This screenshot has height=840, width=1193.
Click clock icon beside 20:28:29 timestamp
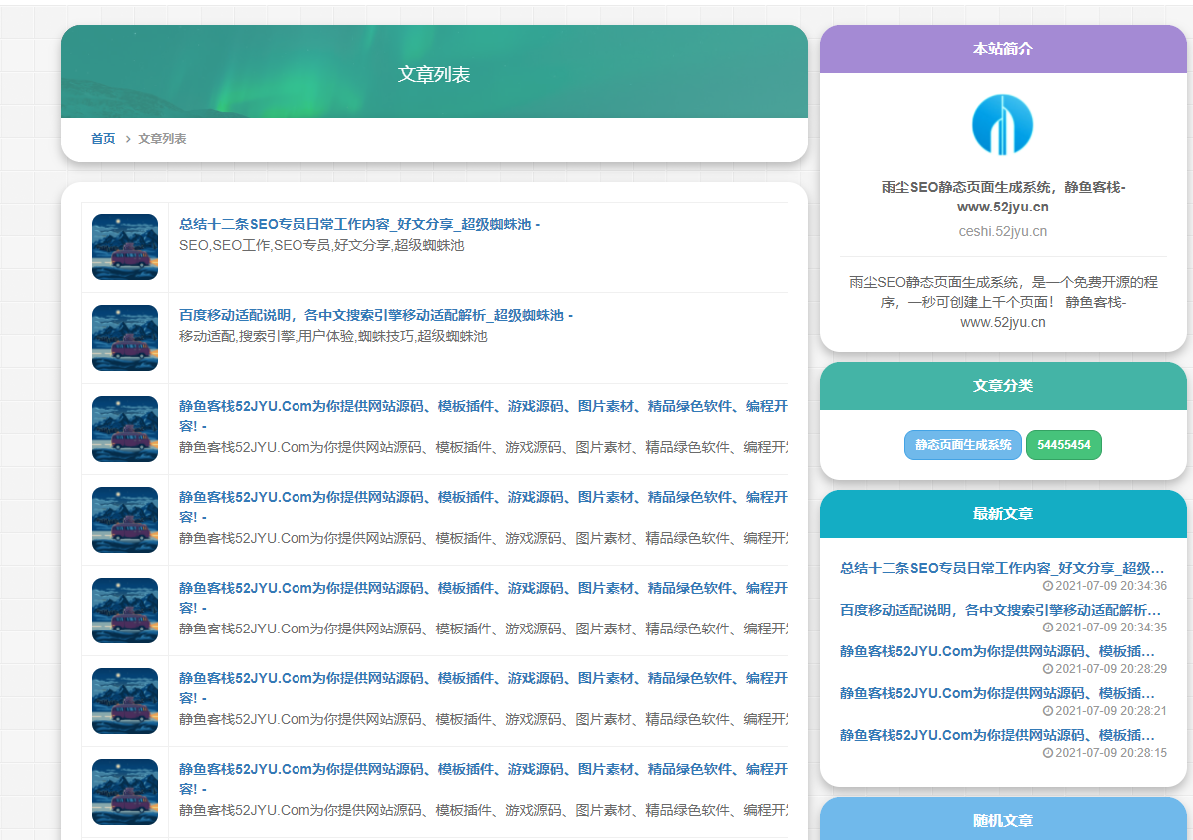click(x=1048, y=670)
